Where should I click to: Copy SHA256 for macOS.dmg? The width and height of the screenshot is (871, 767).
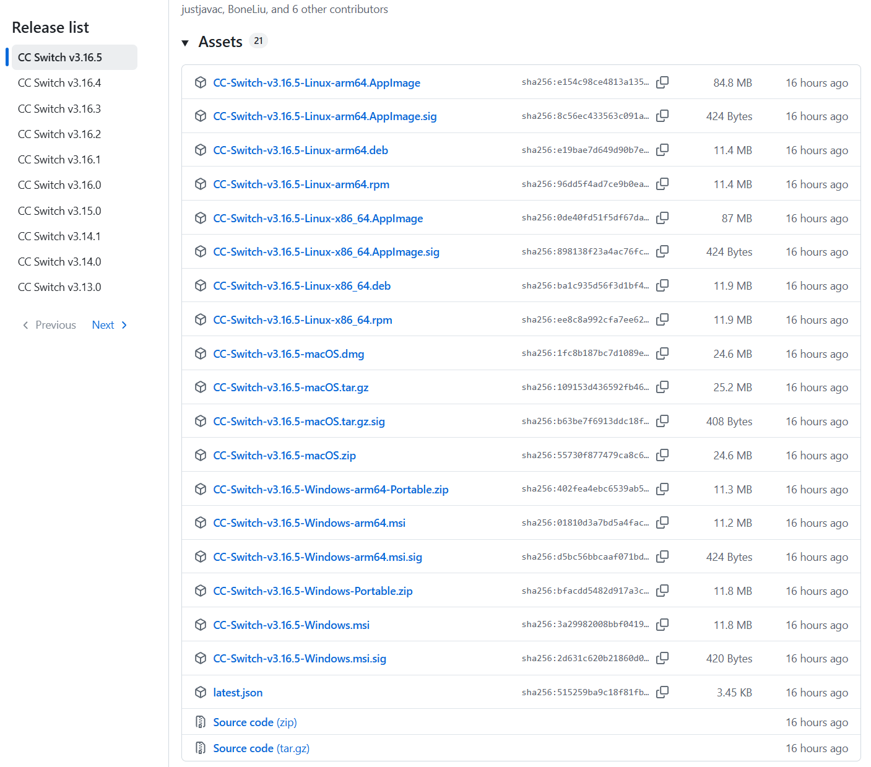pyautogui.click(x=662, y=353)
